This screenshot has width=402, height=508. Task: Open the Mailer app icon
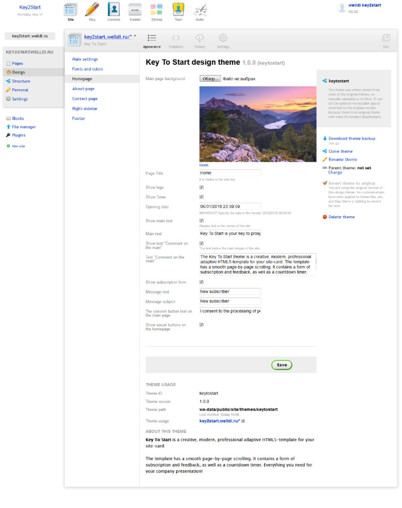pyautogui.click(x=200, y=11)
